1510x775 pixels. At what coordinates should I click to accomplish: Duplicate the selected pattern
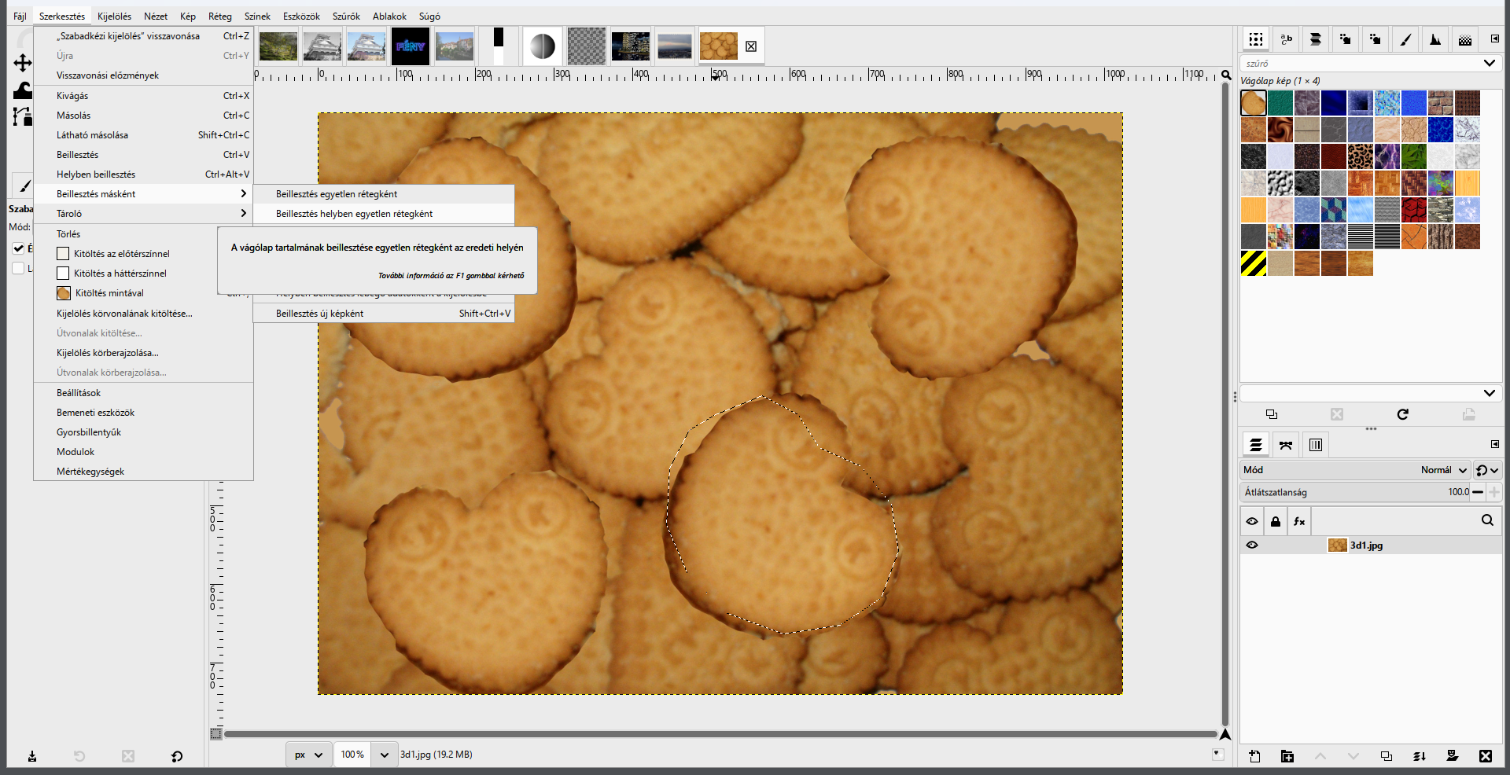coord(1272,414)
